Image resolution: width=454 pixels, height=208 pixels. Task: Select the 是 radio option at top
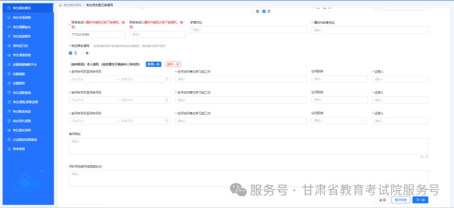click(x=252, y=11)
